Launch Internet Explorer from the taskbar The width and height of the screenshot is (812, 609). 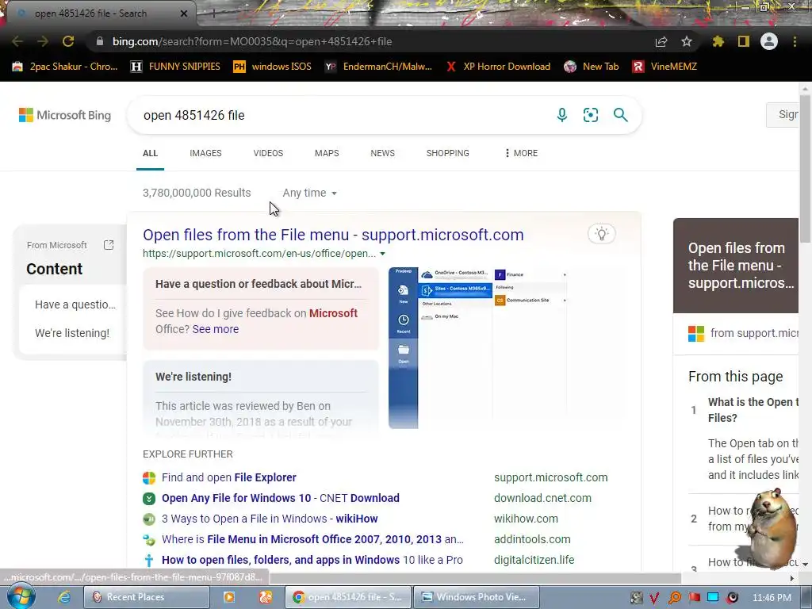pos(64,597)
